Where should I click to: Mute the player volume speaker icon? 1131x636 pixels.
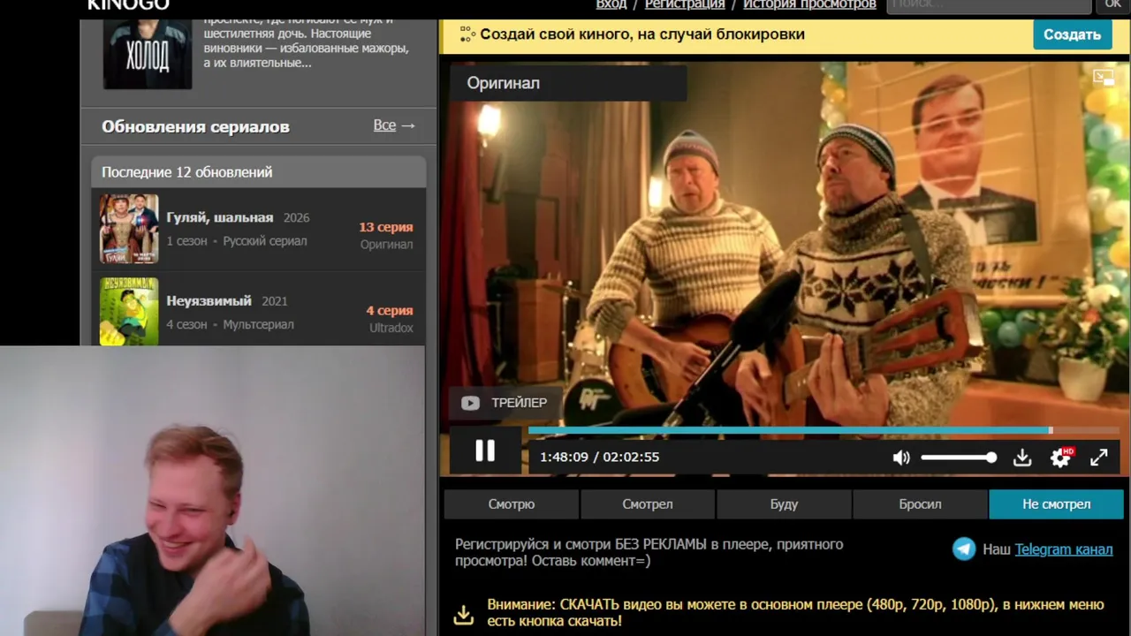901,458
